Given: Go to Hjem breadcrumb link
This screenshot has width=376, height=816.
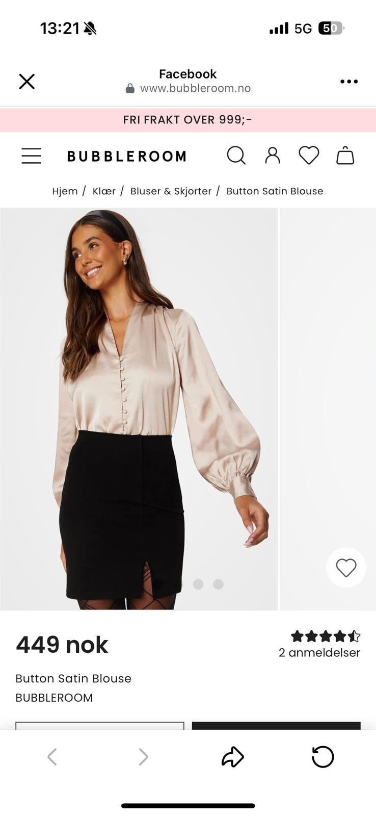Looking at the screenshot, I should tap(65, 191).
